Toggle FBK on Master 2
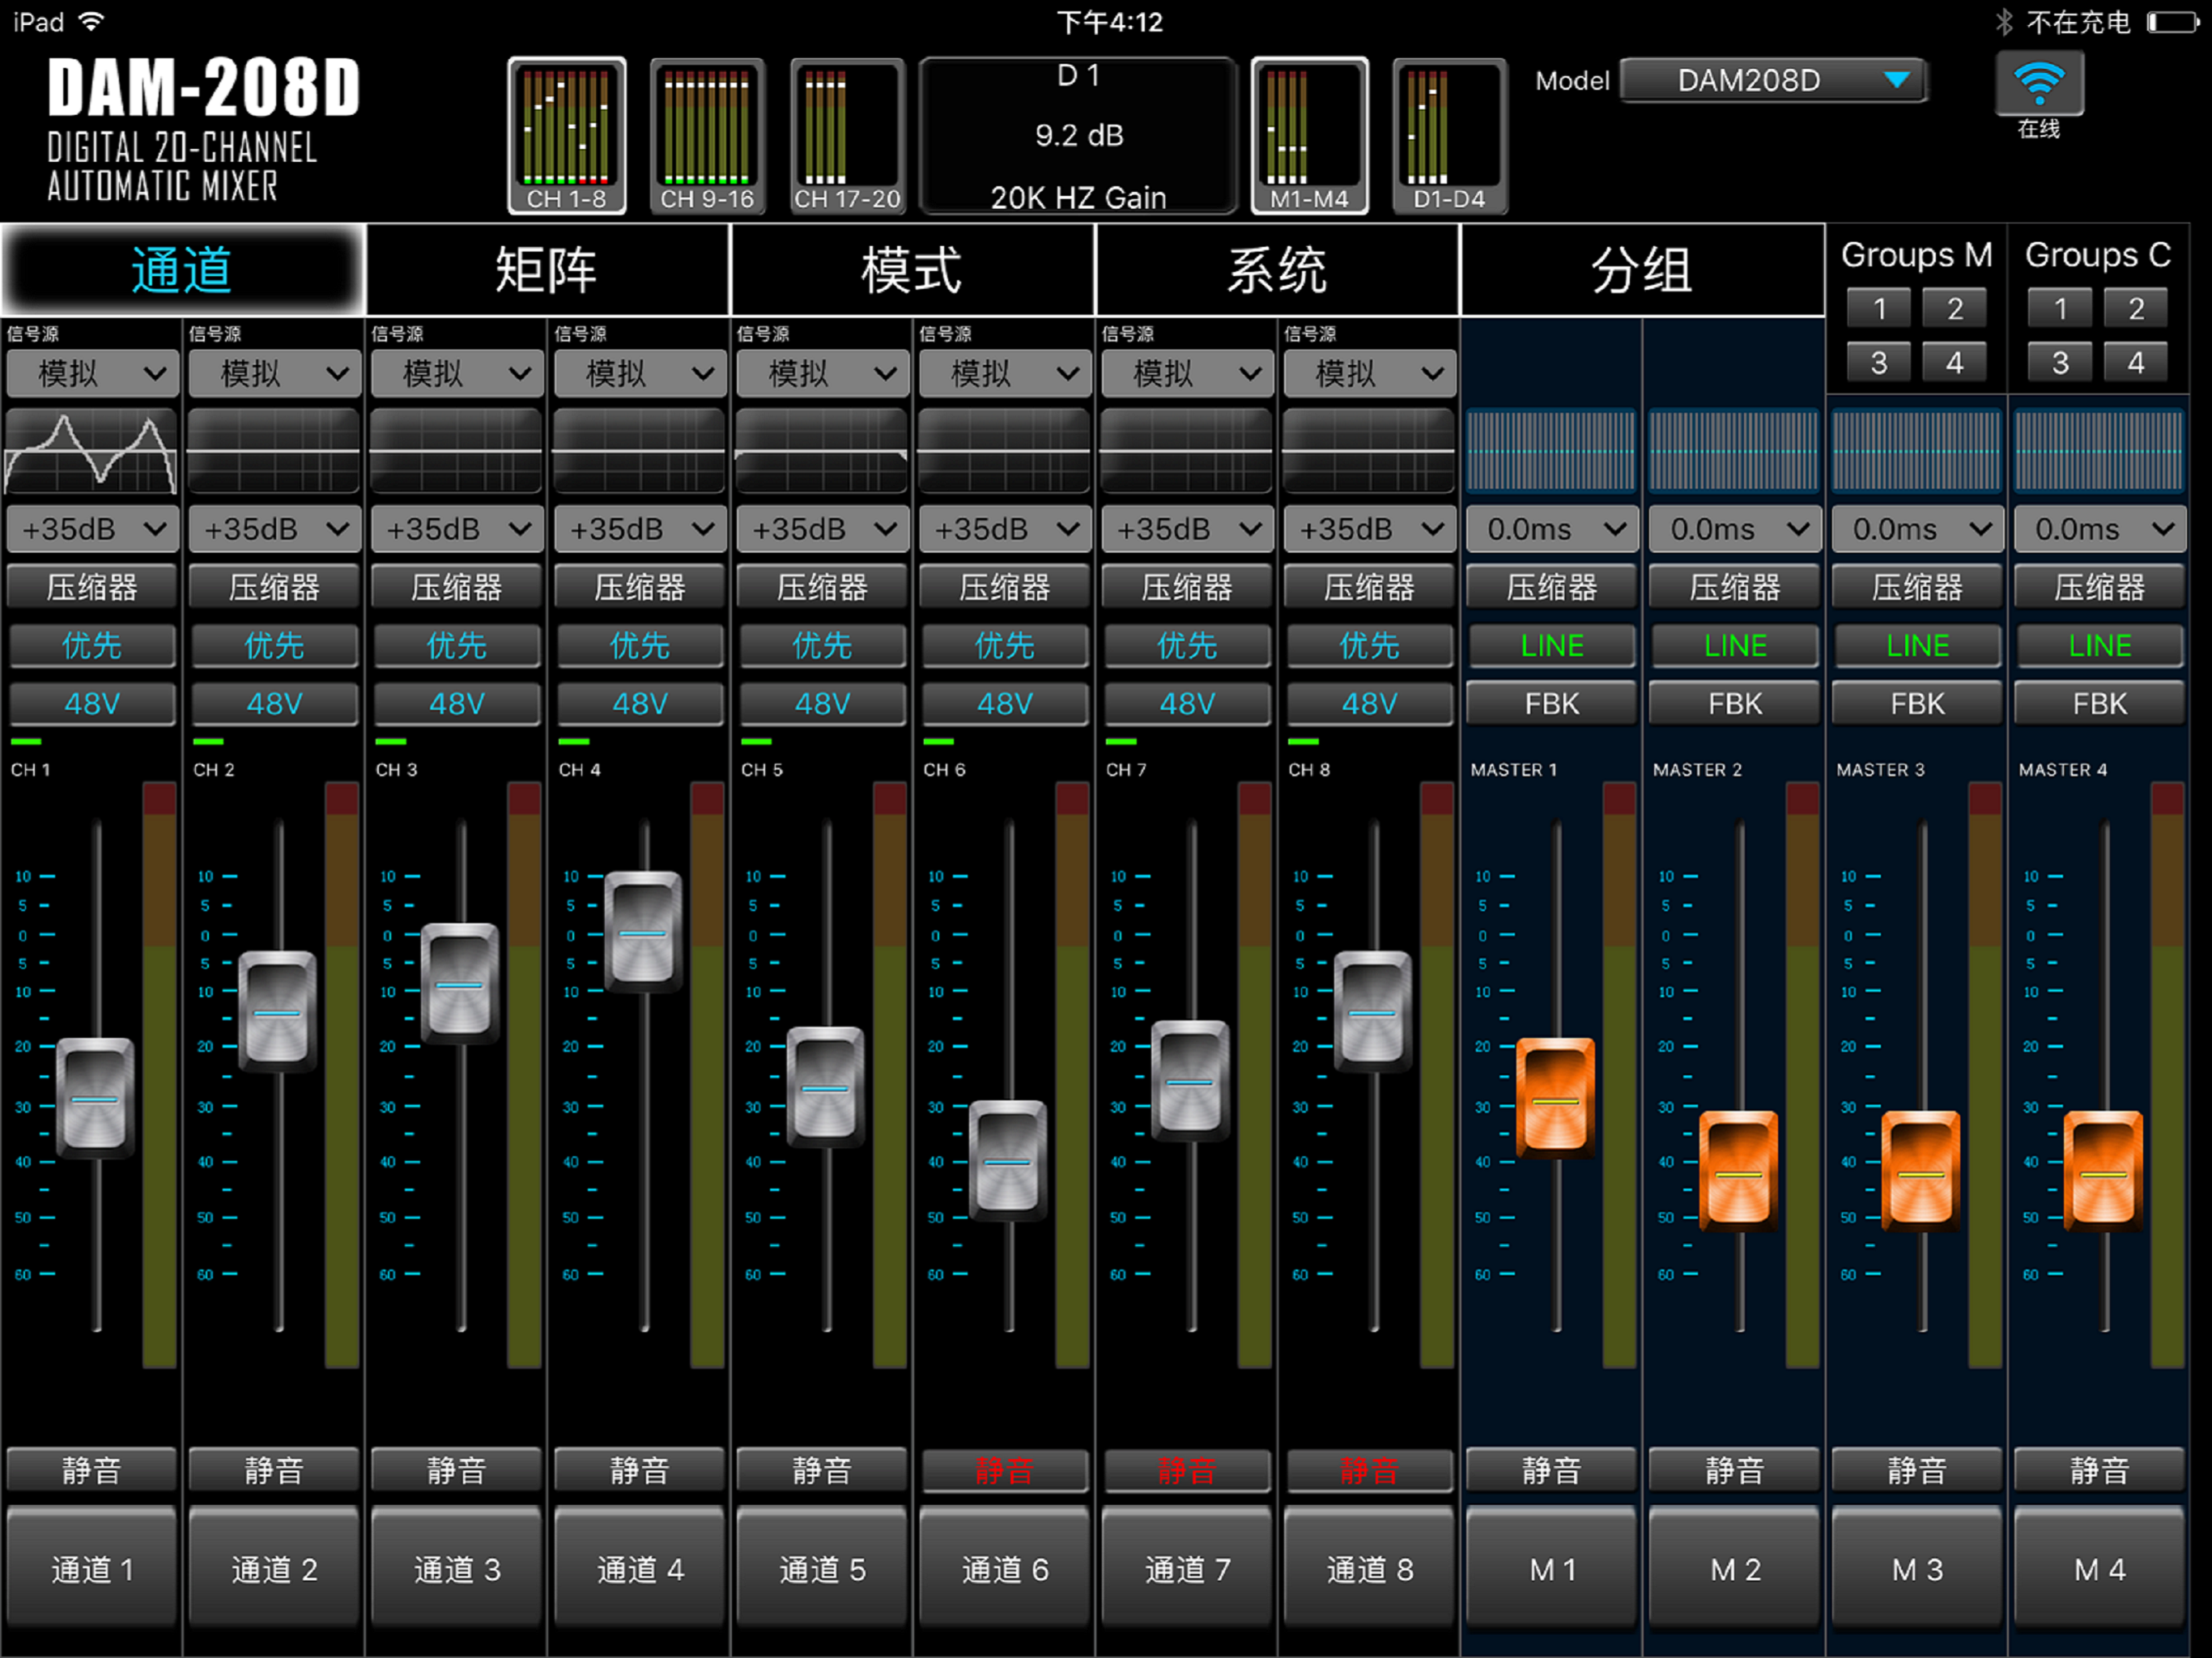2212x1658 pixels. [x=1734, y=704]
